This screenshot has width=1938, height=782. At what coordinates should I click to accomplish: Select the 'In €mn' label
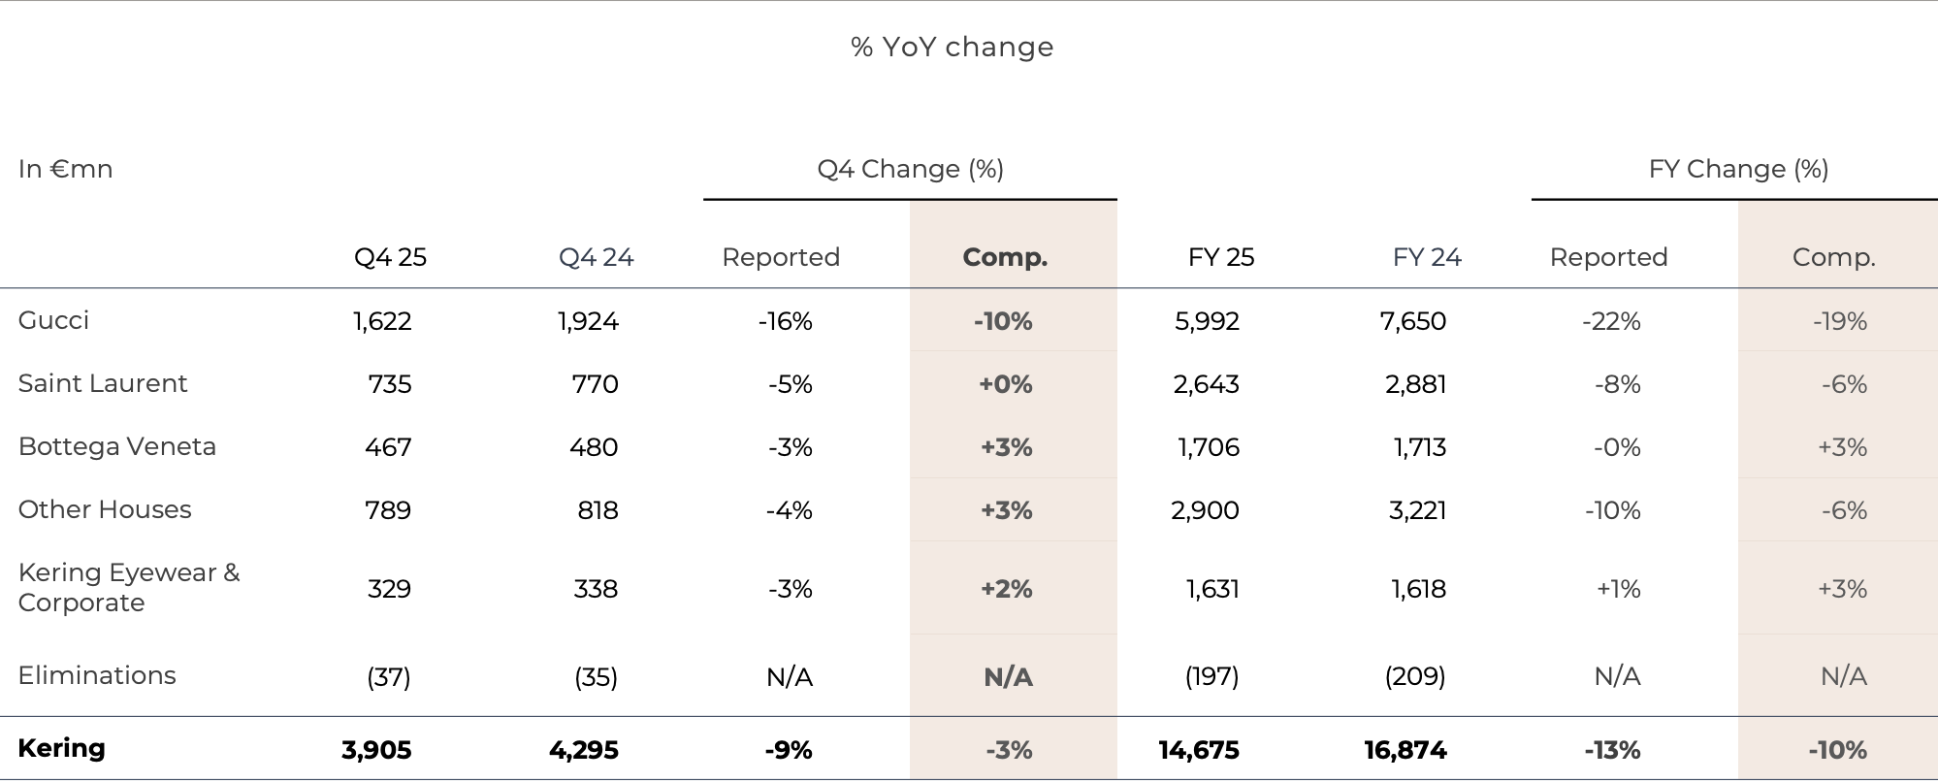[65, 169]
